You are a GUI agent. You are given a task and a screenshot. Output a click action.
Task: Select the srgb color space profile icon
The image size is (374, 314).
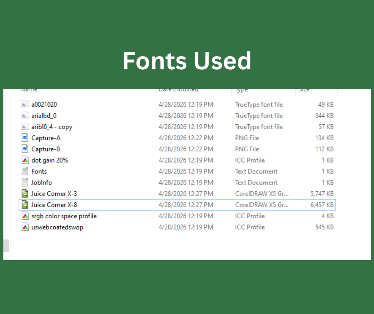[x=25, y=216]
